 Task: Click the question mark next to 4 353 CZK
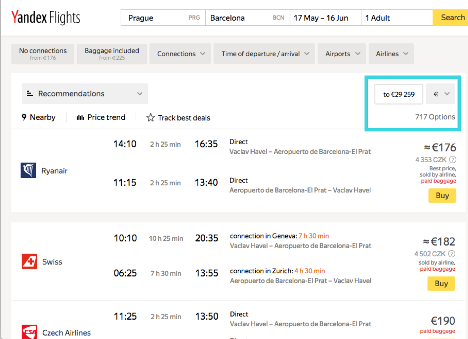(453, 159)
